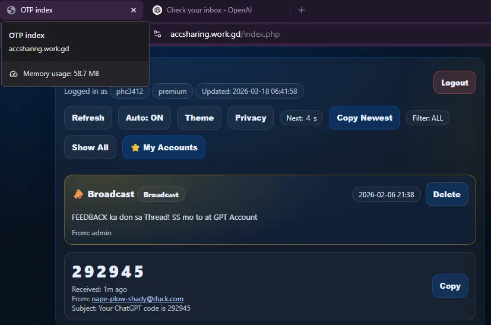Image resolution: width=491 pixels, height=325 pixels.
Task: Click the Copy Newest button
Action: point(365,118)
